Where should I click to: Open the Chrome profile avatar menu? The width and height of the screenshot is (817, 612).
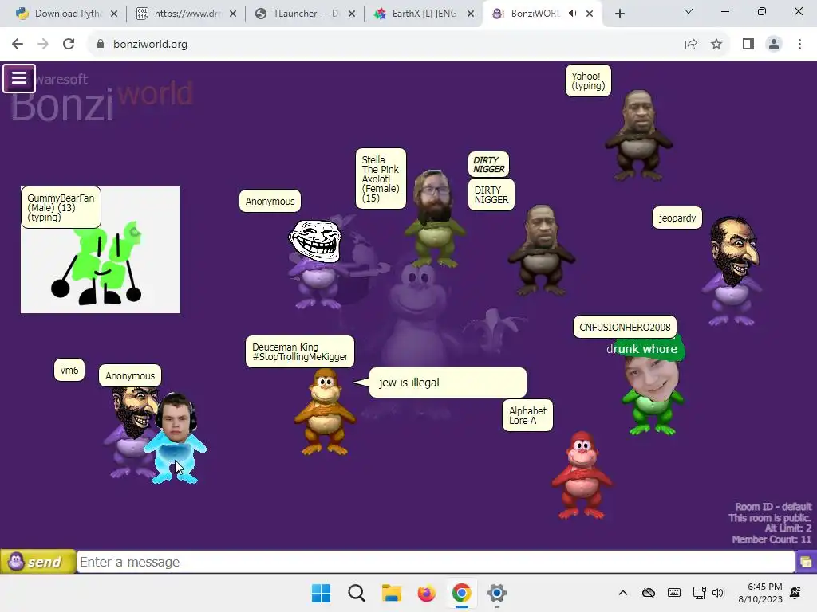[x=774, y=45]
